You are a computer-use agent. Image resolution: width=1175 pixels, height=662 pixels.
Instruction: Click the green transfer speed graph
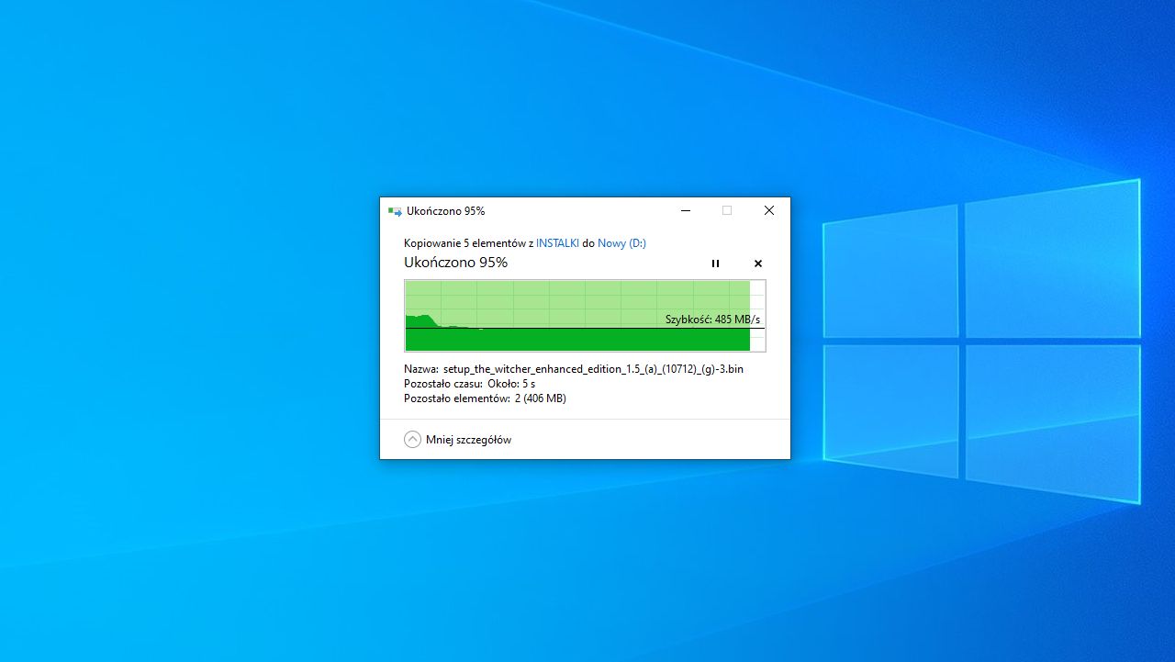tap(585, 316)
